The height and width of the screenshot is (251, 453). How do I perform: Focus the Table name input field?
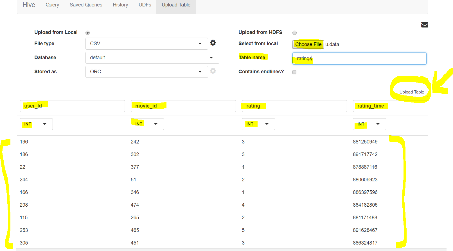tap(359, 58)
